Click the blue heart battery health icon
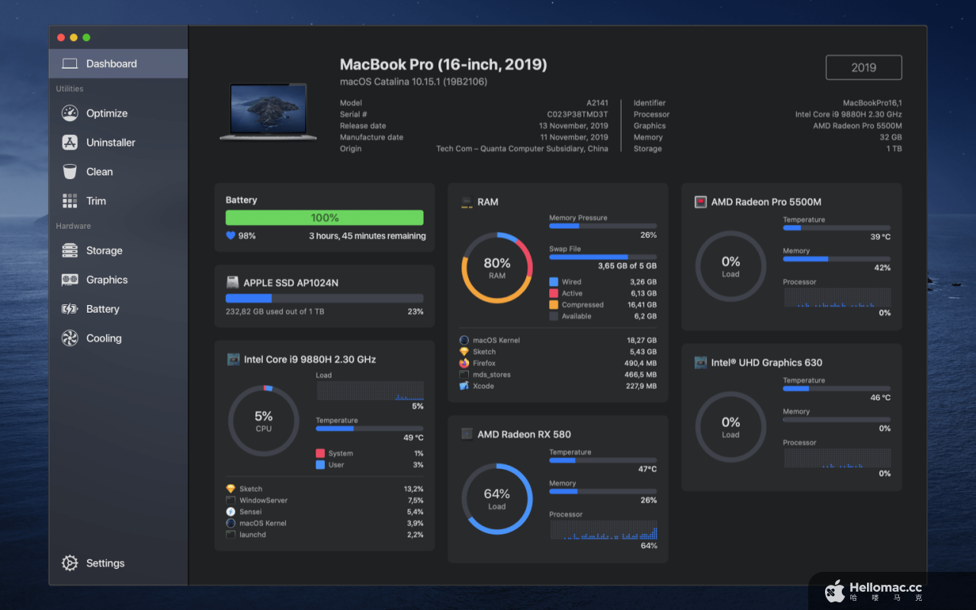 [x=231, y=236]
